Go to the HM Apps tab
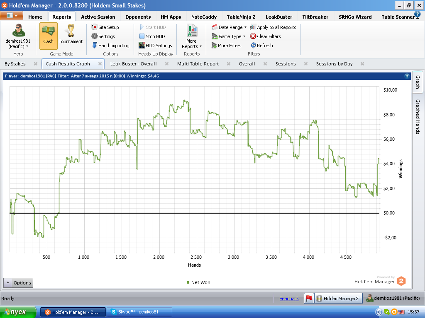This screenshot has height=318, width=425. [171, 17]
